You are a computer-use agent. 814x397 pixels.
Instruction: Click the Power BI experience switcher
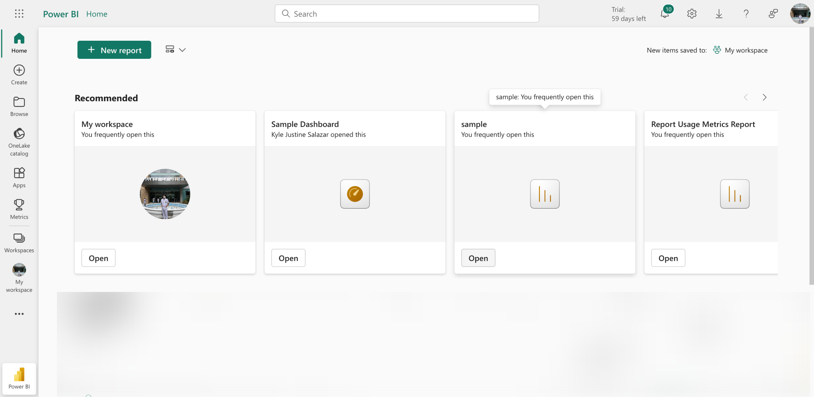coord(19,379)
